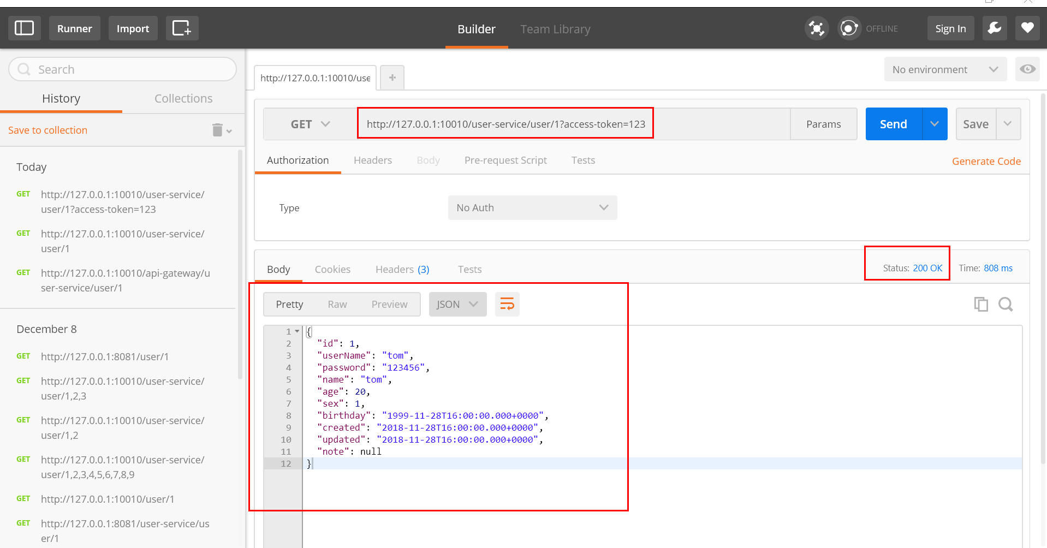This screenshot has height=548, width=1047.
Task: Click the history list scrollbar
Action: (x=240, y=265)
